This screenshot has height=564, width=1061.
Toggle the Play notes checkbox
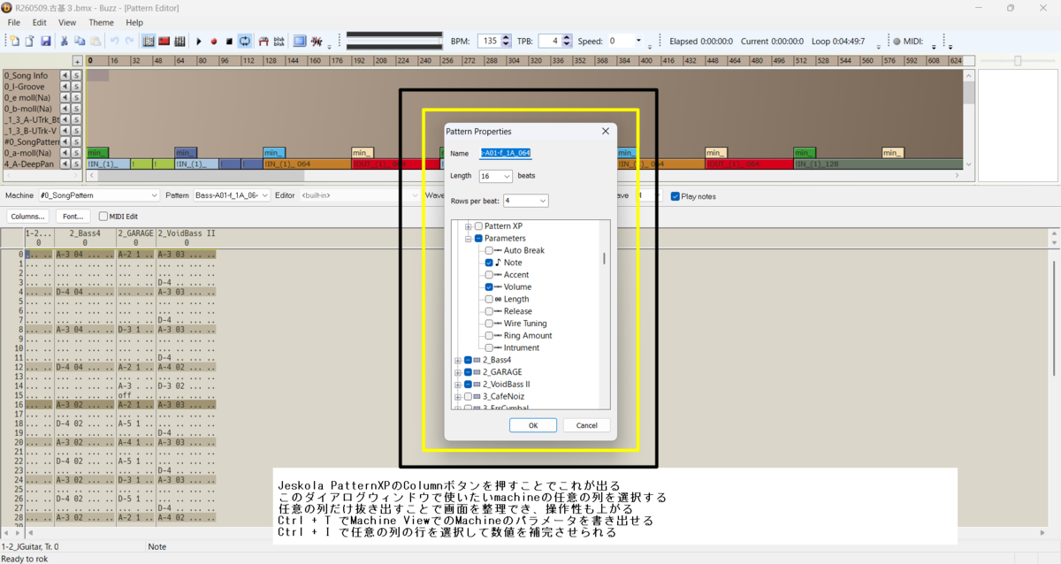(x=676, y=196)
